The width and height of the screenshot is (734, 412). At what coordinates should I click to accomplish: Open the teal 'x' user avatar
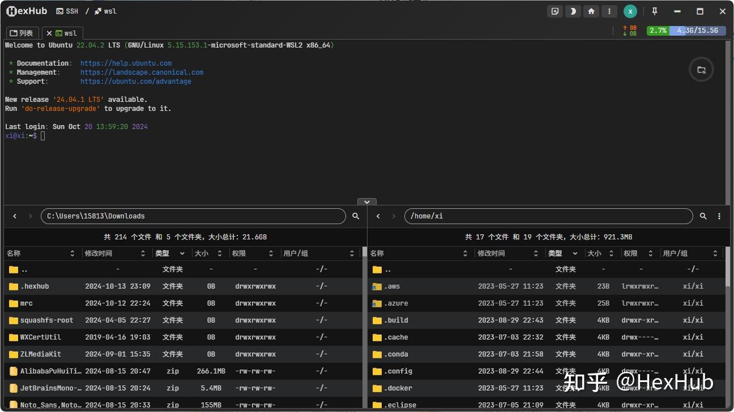(630, 11)
